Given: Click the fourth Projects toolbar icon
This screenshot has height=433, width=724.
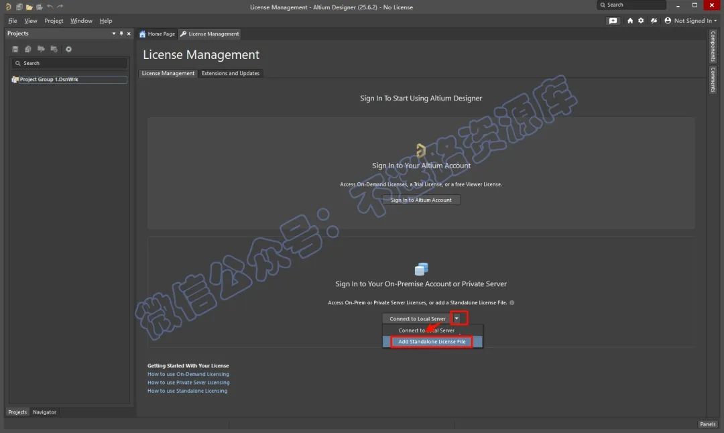Looking at the screenshot, I should click(x=54, y=49).
